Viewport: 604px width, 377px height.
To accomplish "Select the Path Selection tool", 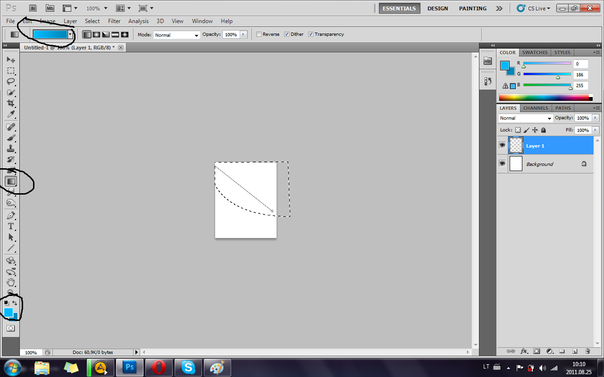I will 11,237.
